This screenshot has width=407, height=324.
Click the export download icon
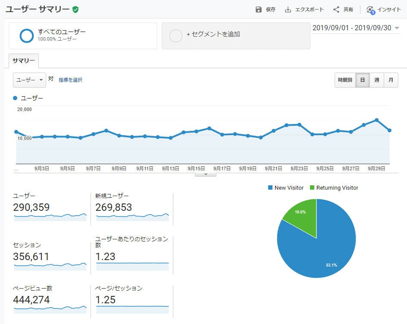tap(288, 10)
